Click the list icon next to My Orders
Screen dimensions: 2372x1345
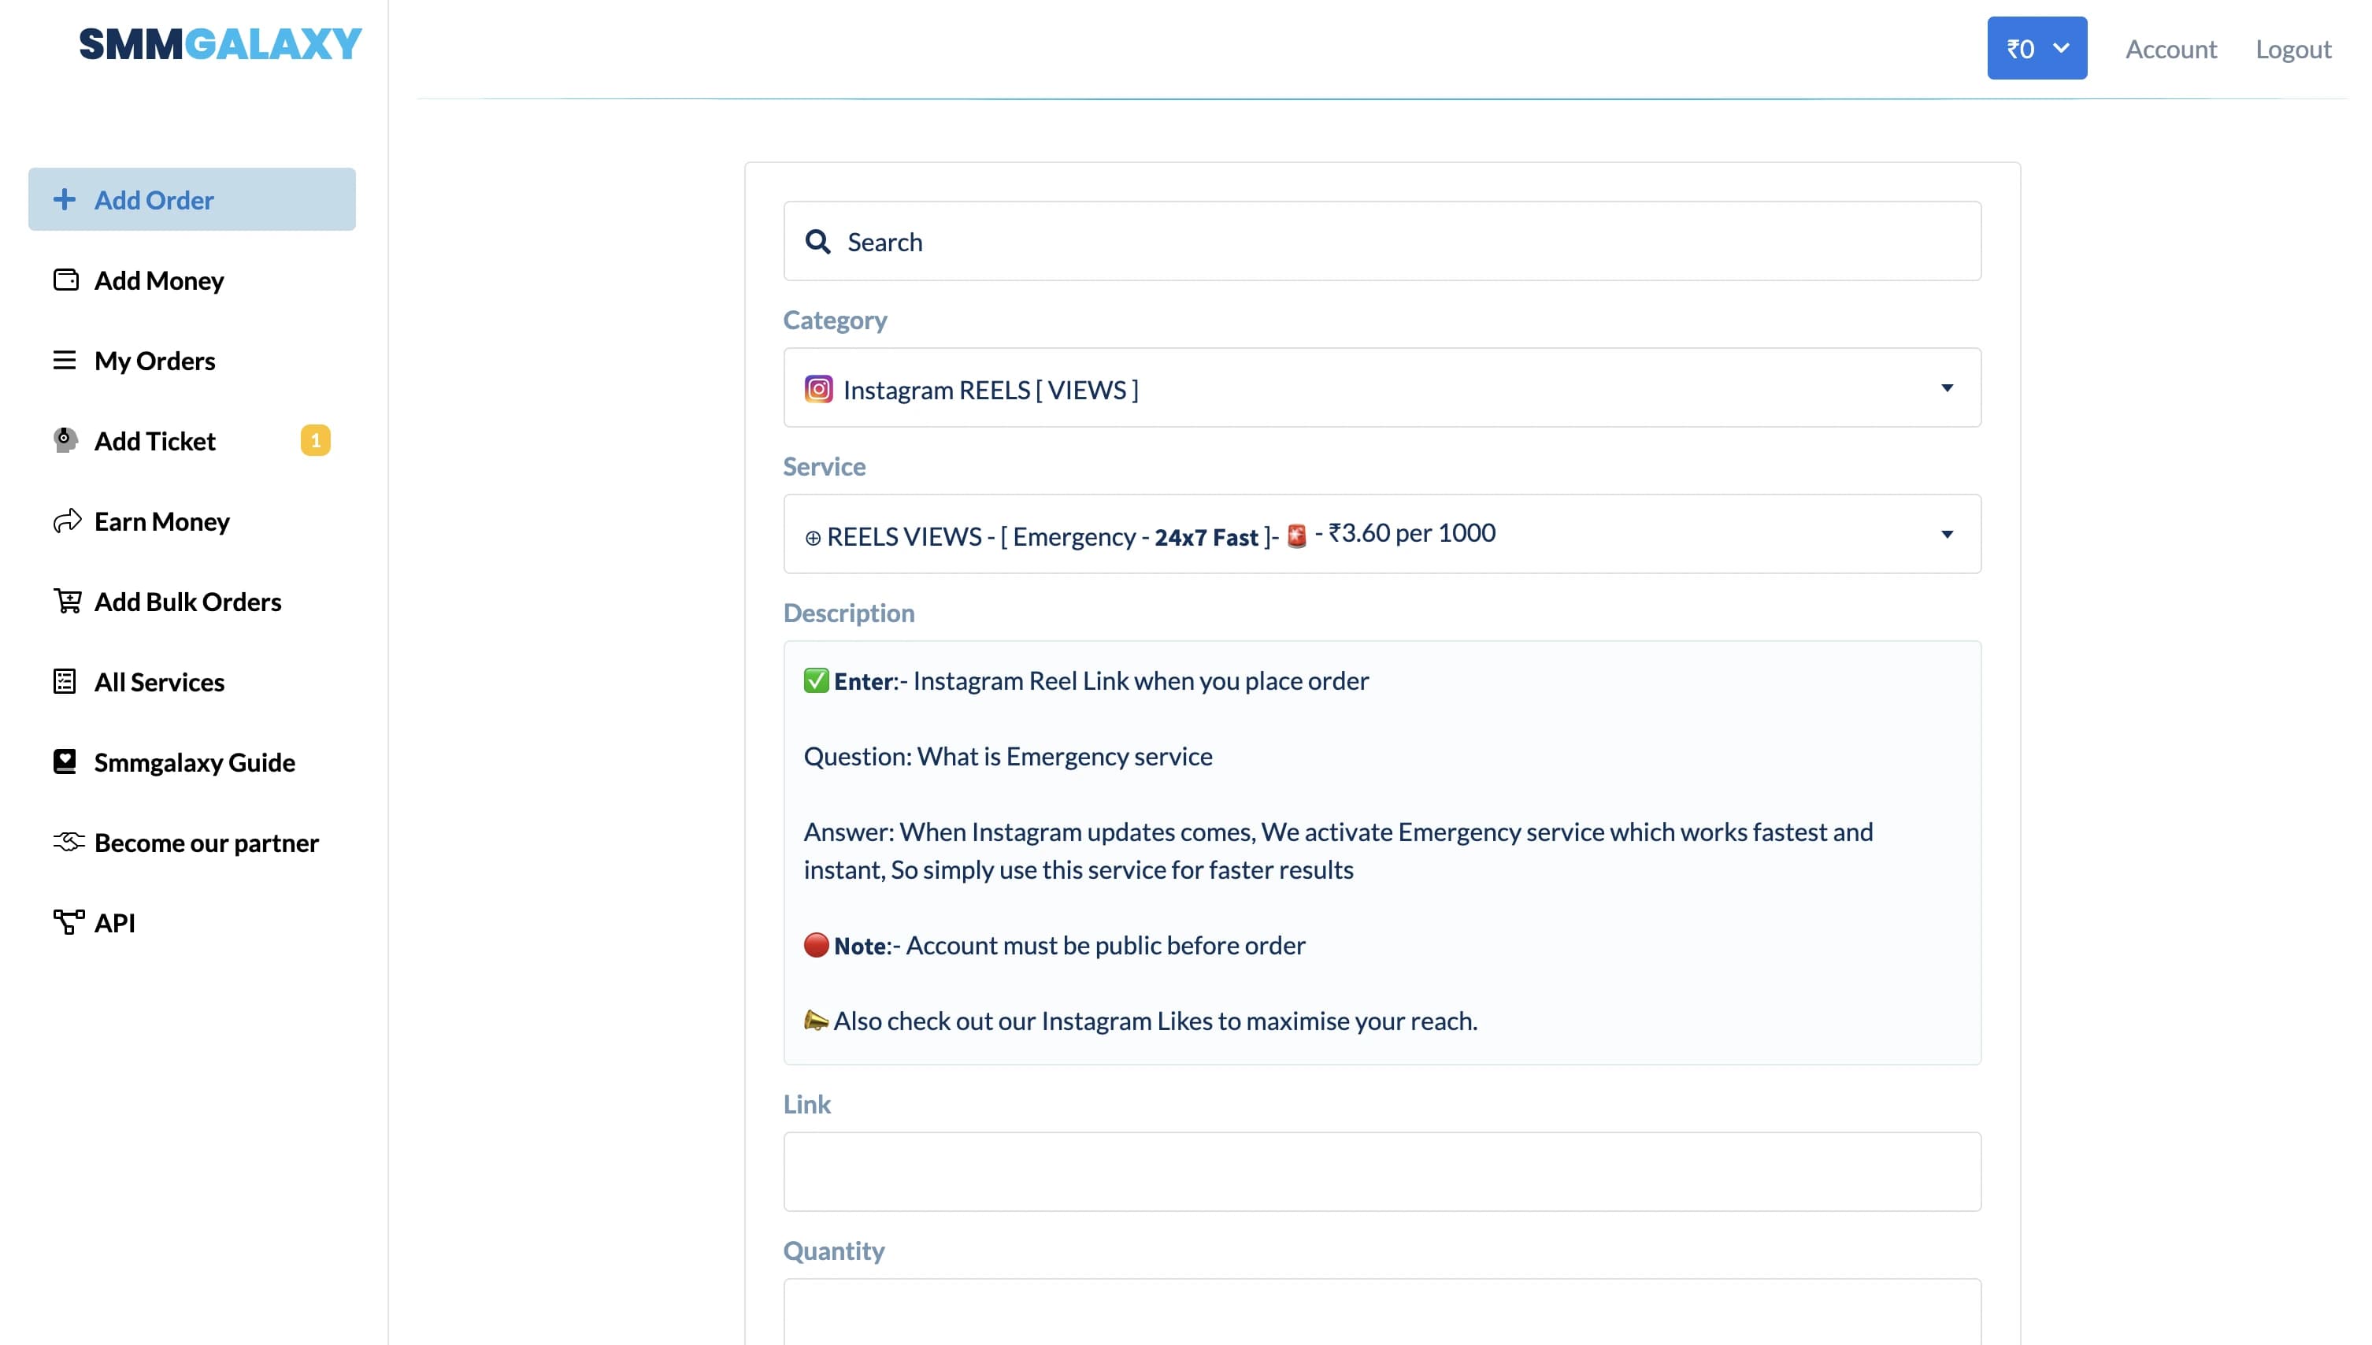click(64, 361)
